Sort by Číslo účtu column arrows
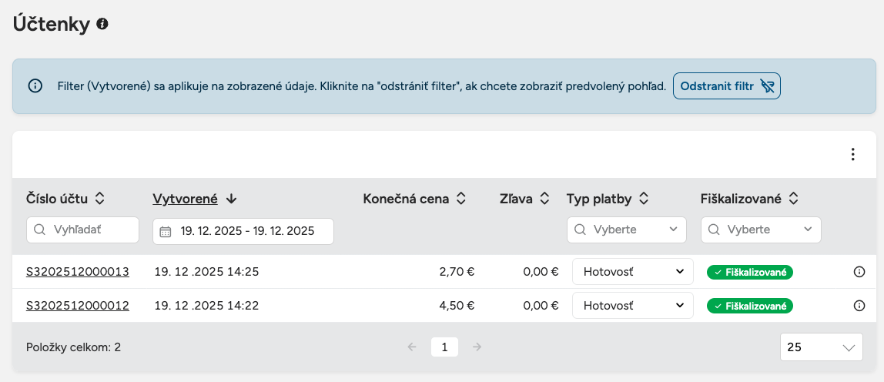884x382 pixels. pos(99,199)
